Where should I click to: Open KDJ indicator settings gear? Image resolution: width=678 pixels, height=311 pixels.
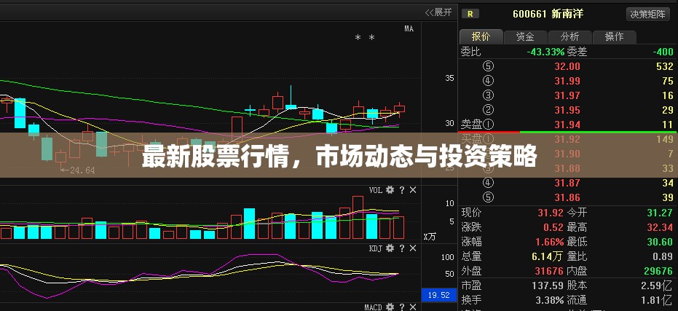(390, 248)
